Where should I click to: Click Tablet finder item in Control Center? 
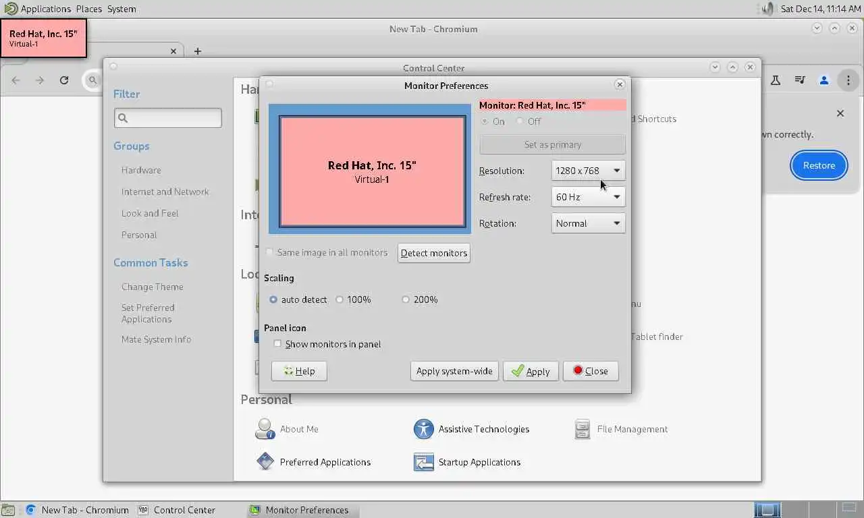pos(657,337)
